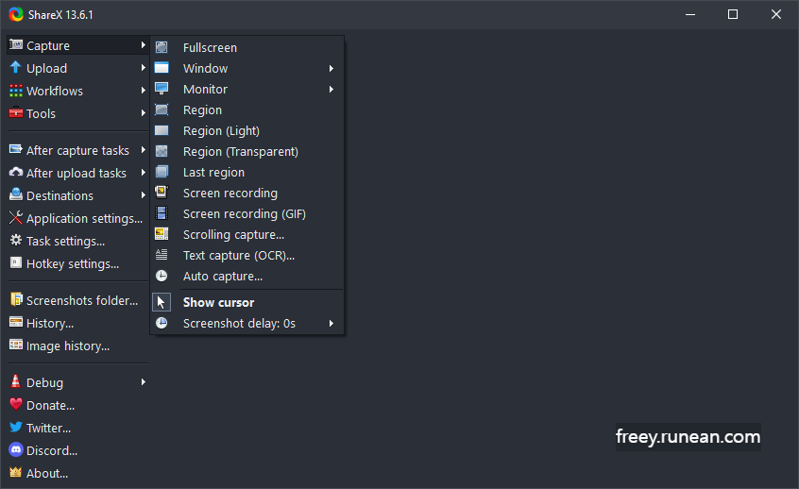Expand the Monitor submenu arrow
This screenshot has height=489, width=799.
(331, 89)
